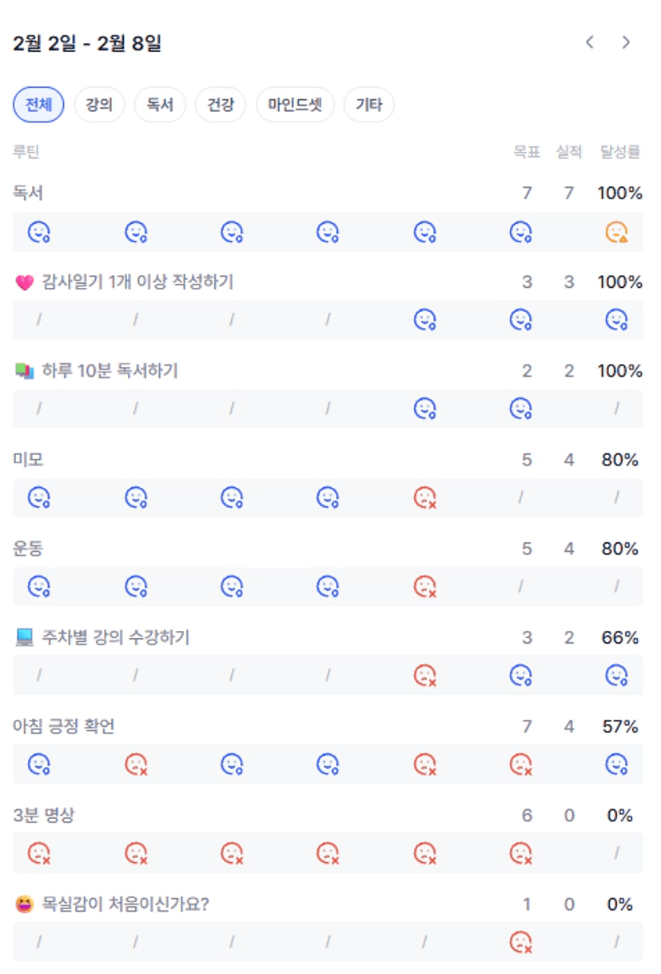Click the red failed face in 주차별 강의 수강하기 row

tap(424, 676)
